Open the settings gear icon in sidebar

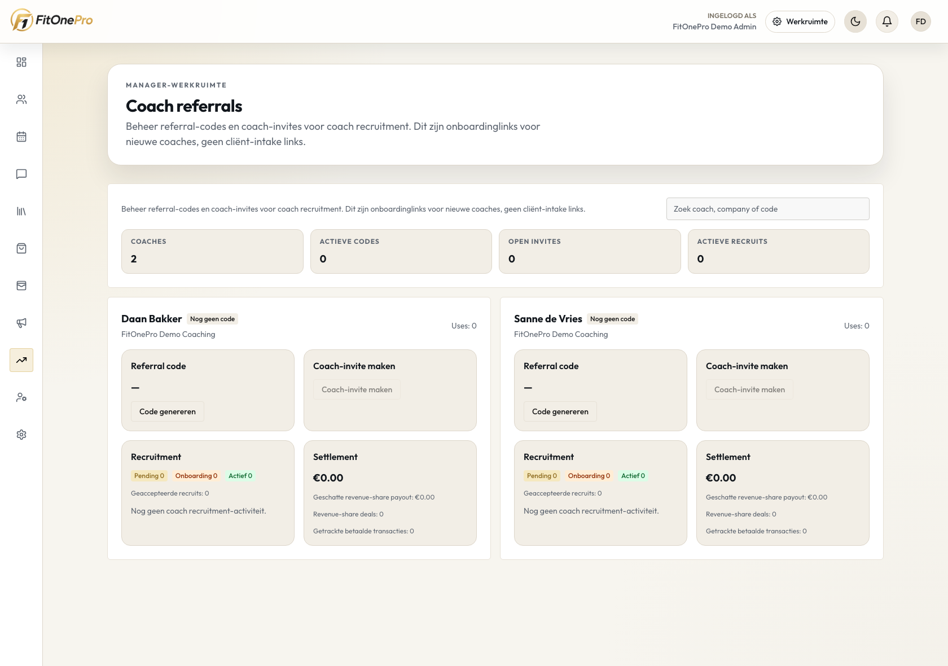[x=21, y=435]
